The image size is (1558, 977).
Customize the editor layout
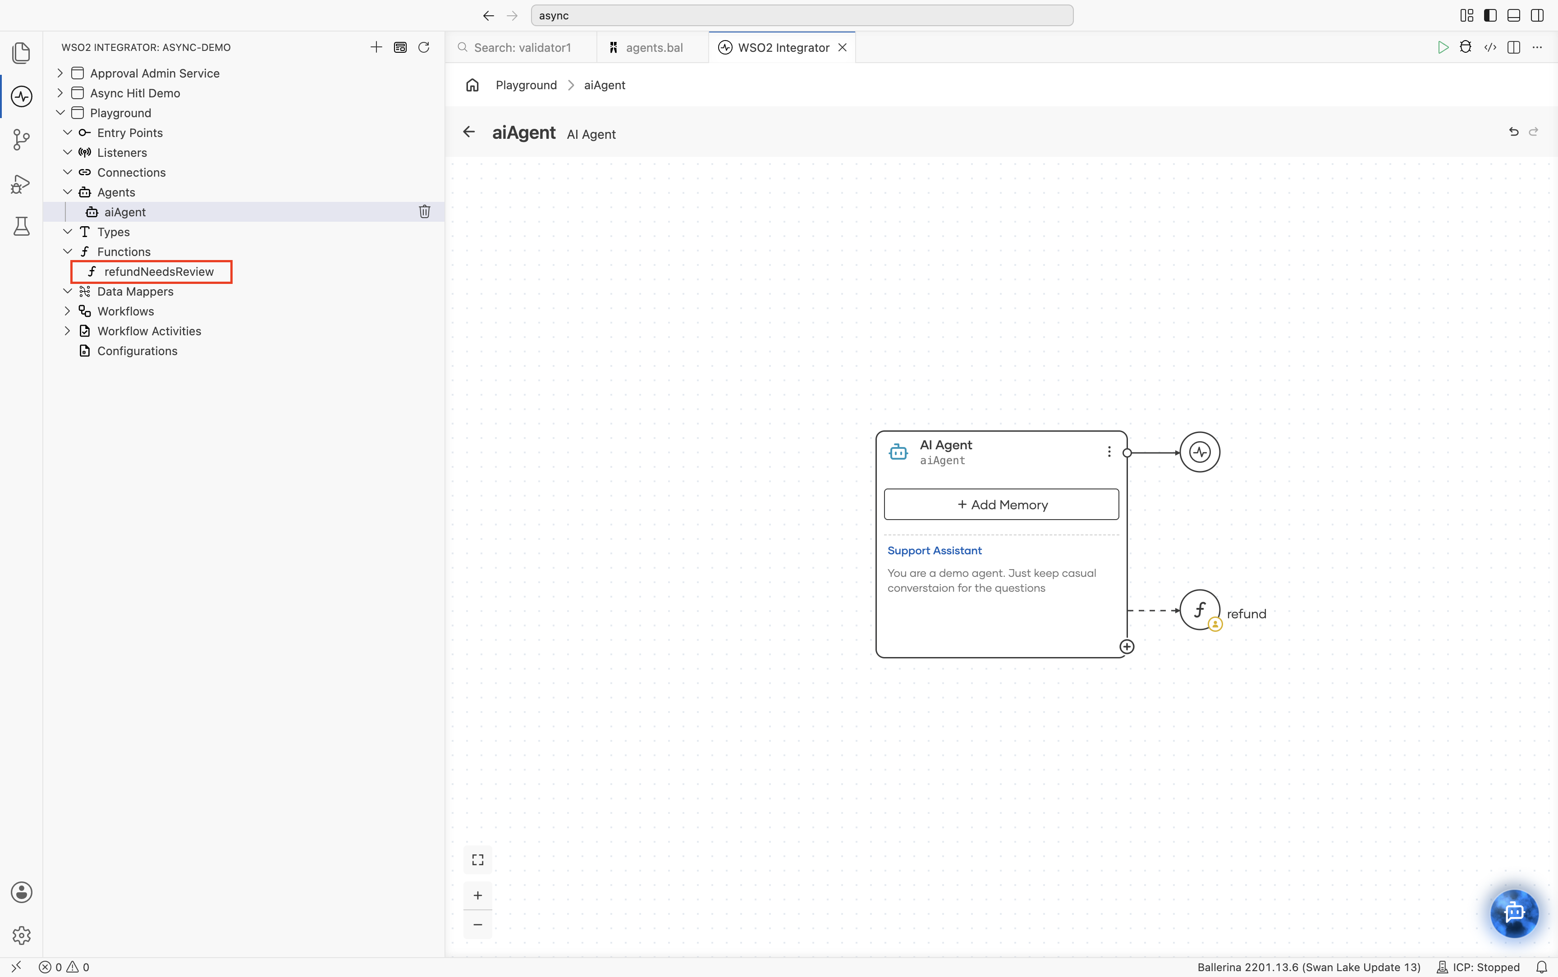[x=1467, y=15]
